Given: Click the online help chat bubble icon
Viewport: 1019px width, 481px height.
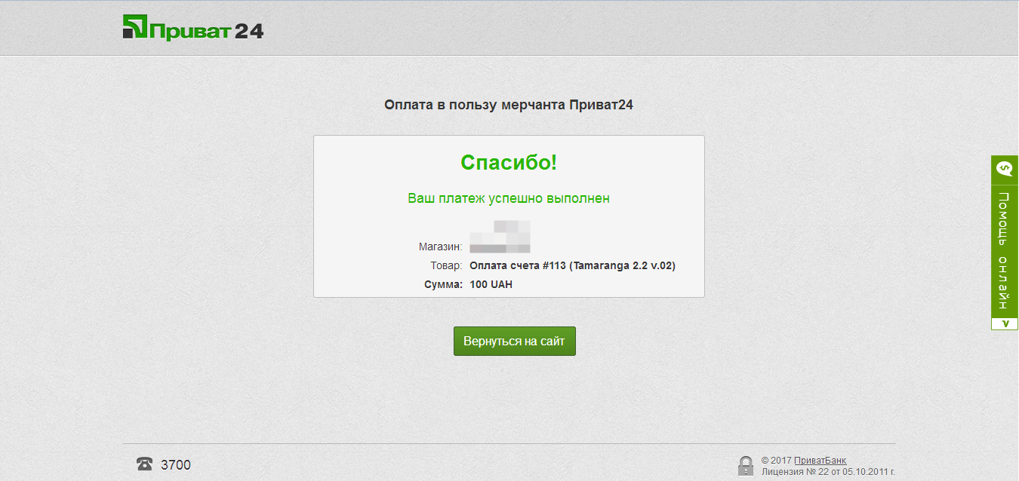Looking at the screenshot, I should pos(1005,170).
